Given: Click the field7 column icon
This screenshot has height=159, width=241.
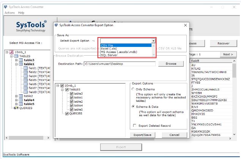Looking at the screenshot, I should click(x=26, y=88).
